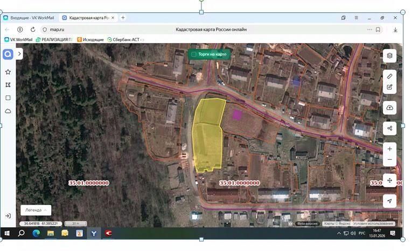Click the 'Beta-версия' label

(307, 223)
